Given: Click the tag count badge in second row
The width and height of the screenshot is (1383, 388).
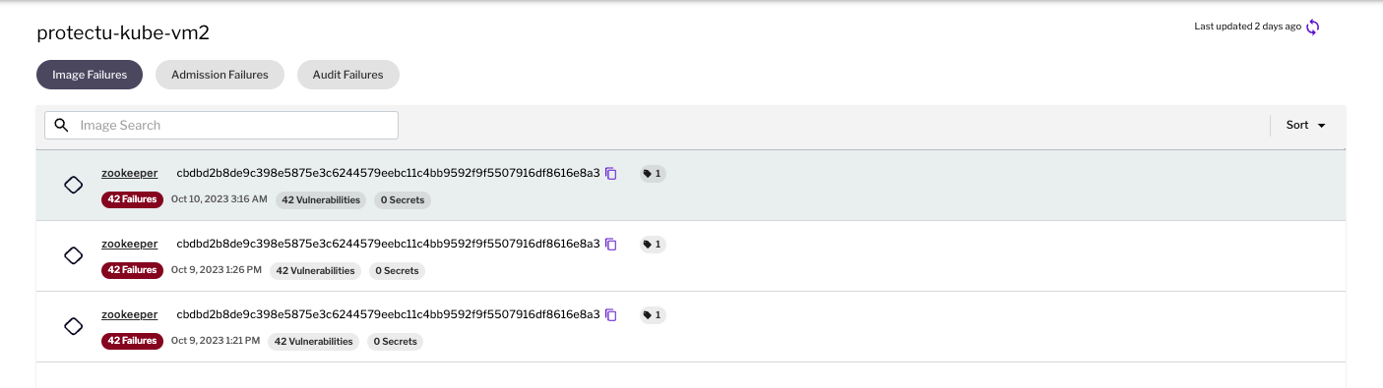Looking at the screenshot, I should coord(652,245).
